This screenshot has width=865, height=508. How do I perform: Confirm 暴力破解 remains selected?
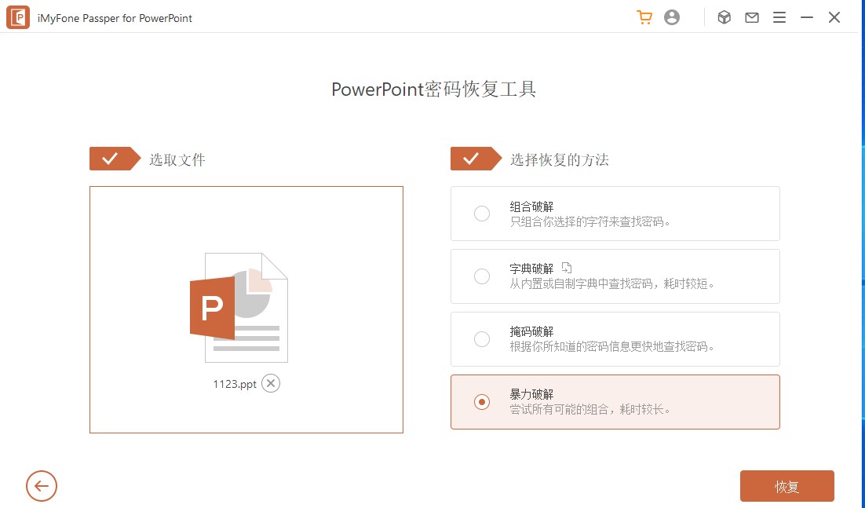click(x=482, y=402)
